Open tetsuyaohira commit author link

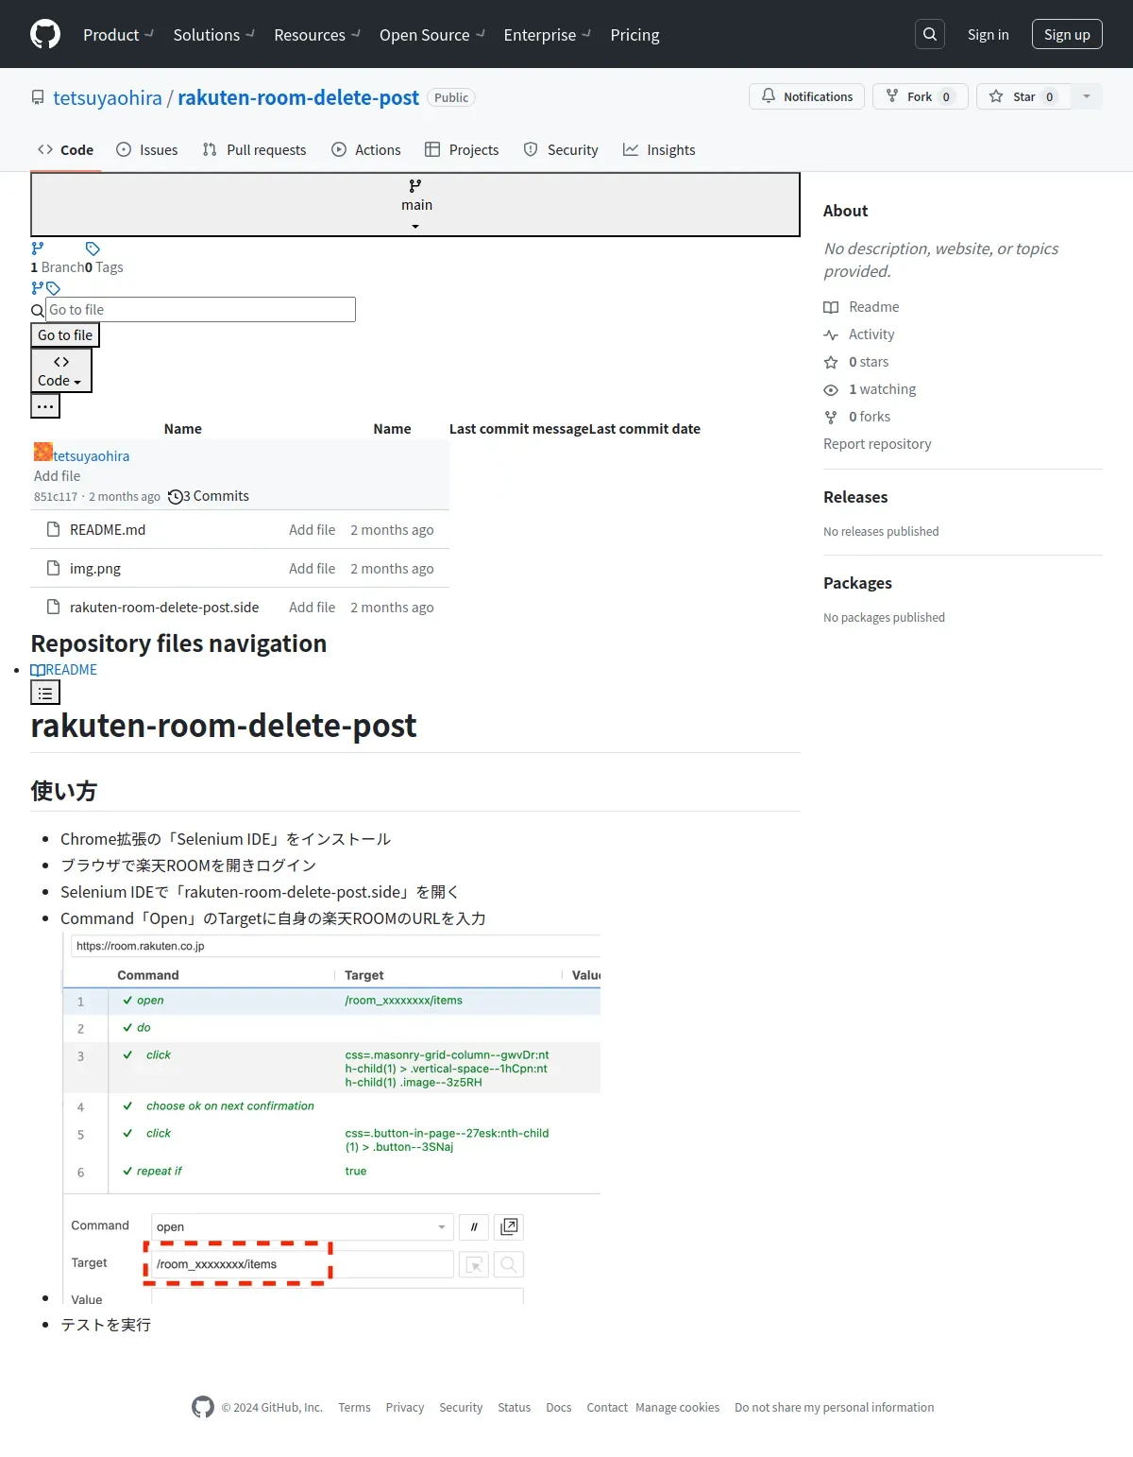pos(92,455)
